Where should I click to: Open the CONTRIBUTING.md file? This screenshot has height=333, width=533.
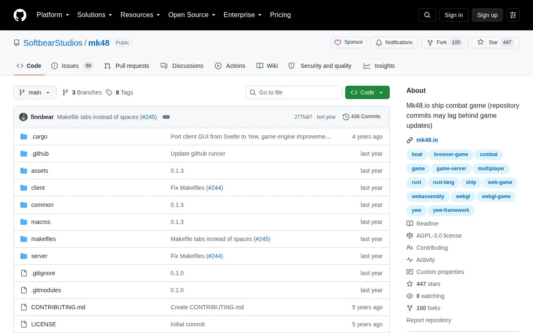[58, 307]
